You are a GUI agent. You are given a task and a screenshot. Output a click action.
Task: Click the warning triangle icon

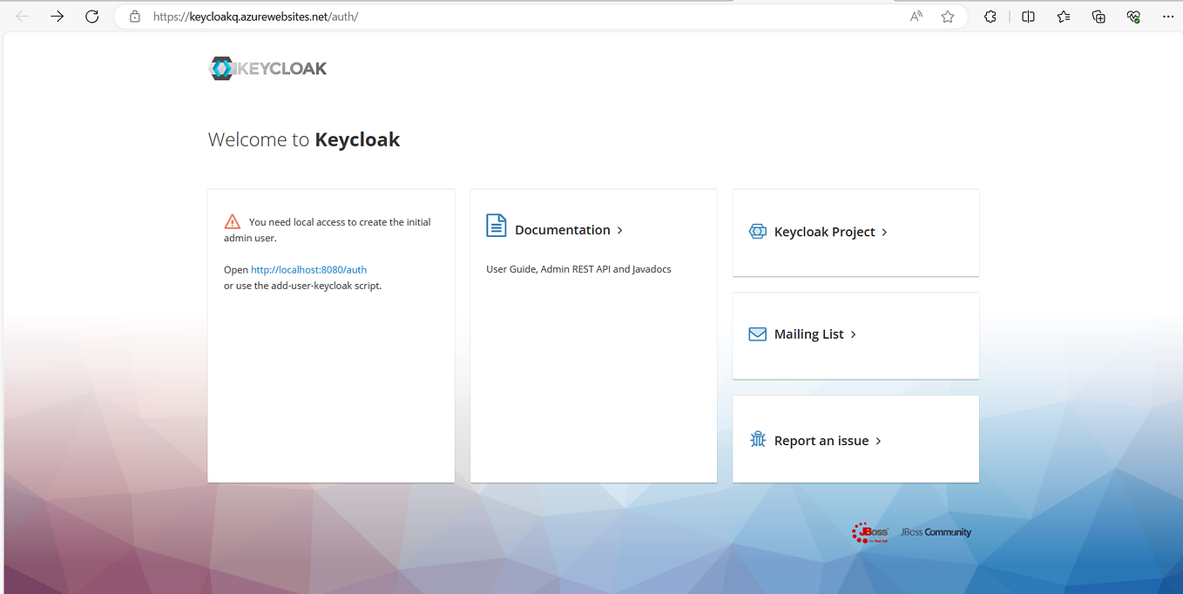tap(232, 221)
